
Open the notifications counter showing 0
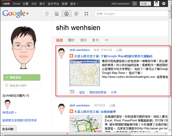tap(135, 4)
